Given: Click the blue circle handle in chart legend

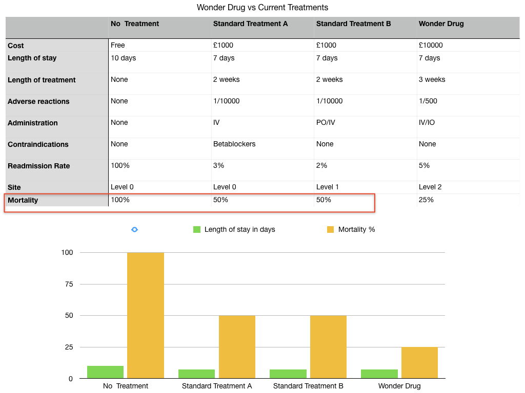Looking at the screenshot, I should 135,230.
